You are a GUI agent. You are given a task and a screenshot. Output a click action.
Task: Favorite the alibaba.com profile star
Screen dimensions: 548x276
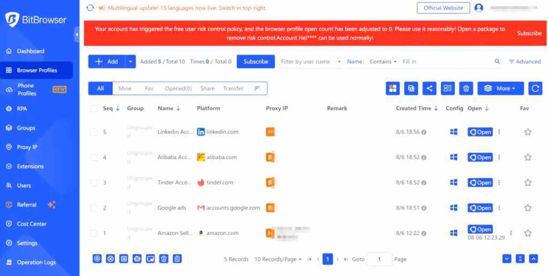(528, 157)
